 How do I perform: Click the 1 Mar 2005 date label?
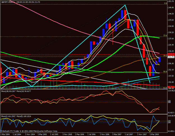pos(42,134)
